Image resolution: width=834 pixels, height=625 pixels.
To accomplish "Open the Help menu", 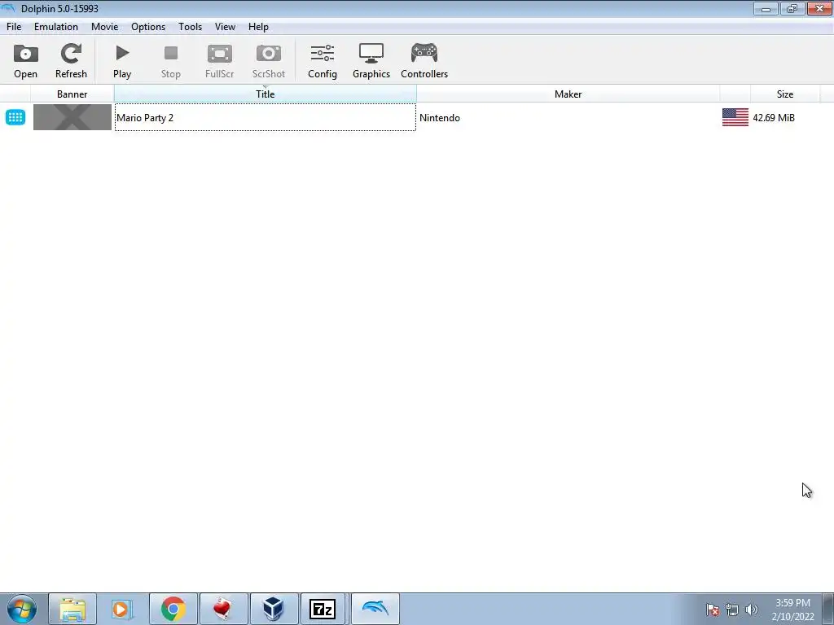I will (x=258, y=27).
